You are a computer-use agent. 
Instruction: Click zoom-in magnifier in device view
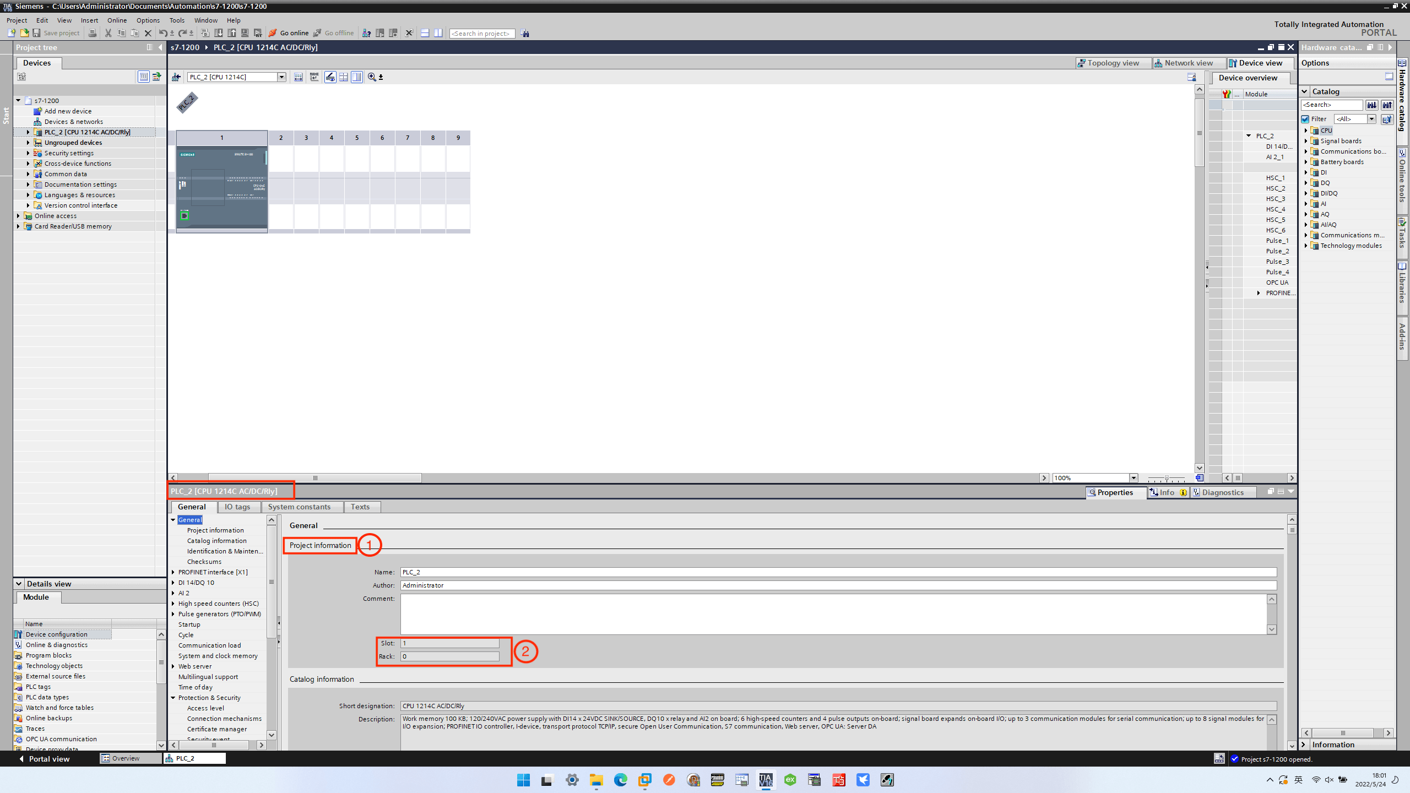[x=372, y=77]
